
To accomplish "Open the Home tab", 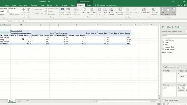I will [6, 5].
